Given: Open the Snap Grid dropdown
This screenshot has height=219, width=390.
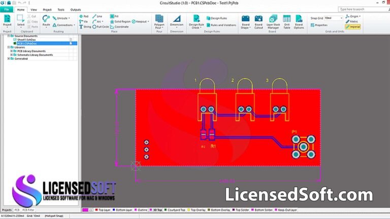Looking at the screenshot, I should click(x=341, y=18).
